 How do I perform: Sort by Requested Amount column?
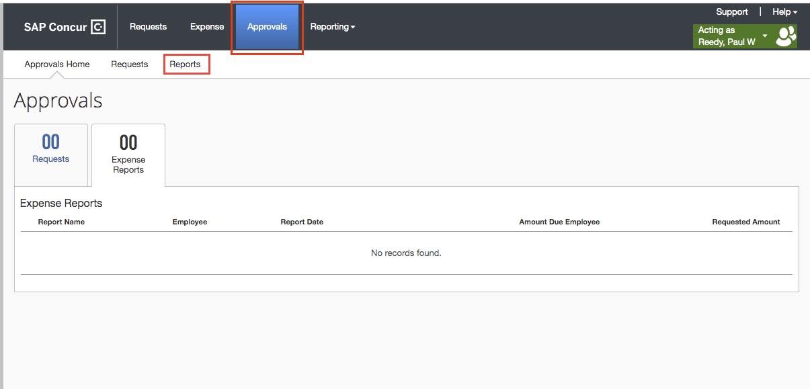click(746, 222)
